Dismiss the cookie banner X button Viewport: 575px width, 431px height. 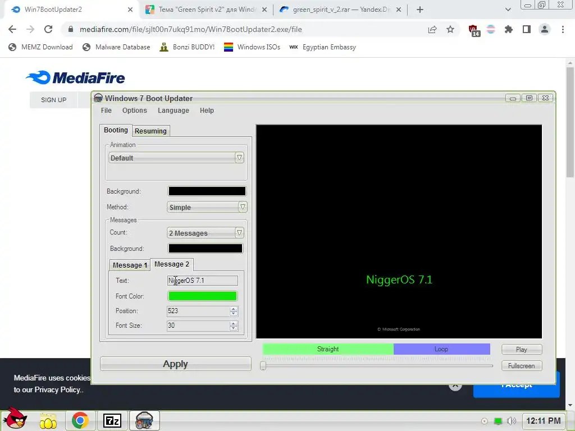[455, 386]
